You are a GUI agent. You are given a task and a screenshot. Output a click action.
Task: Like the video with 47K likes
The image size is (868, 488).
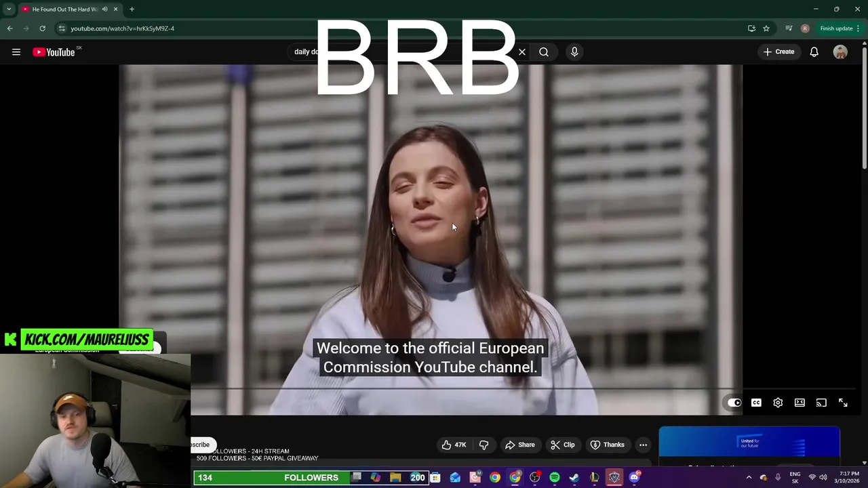click(x=454, y=445)
